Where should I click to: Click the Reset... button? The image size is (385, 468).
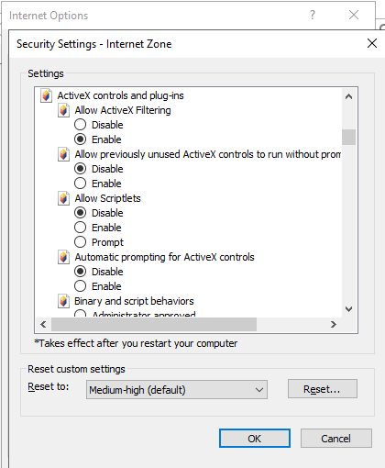[x=323, y=389]
